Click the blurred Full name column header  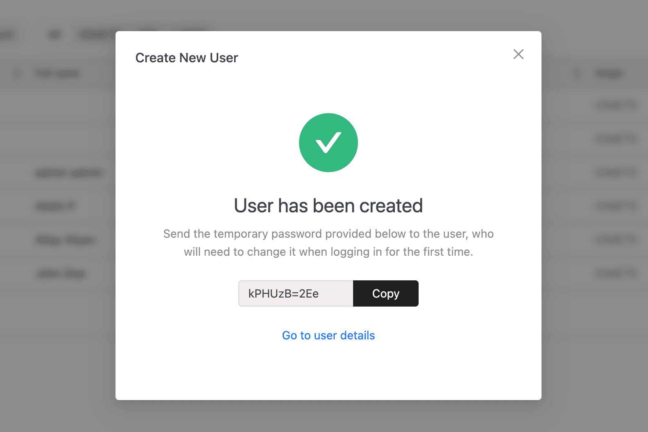(x=57, y=73)
